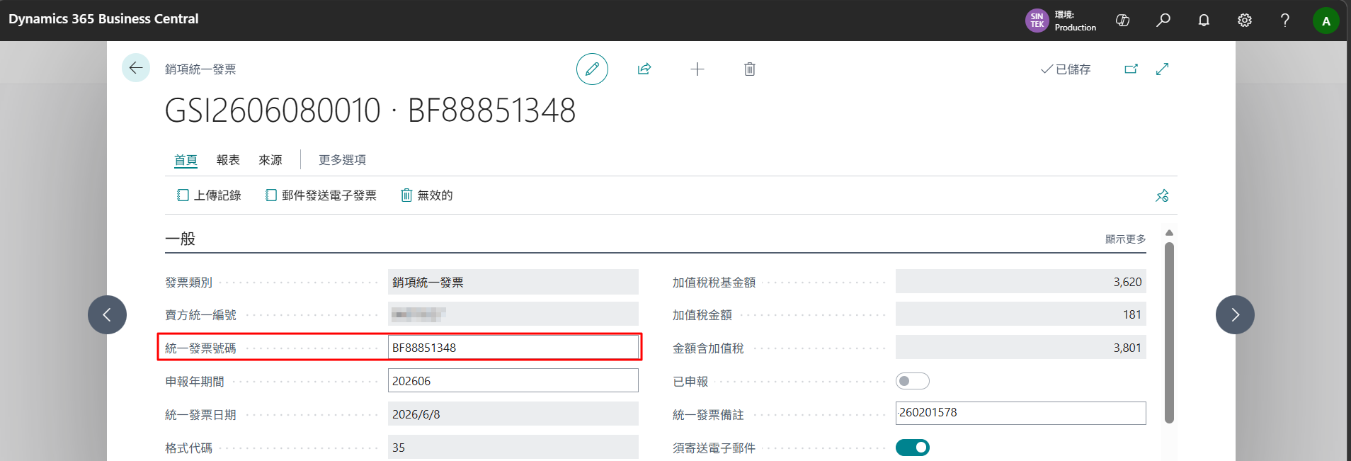The width and height of the screenshot is (1351, 461).
Task: Open the 來源 tab
Action: [x=270, y=160]
